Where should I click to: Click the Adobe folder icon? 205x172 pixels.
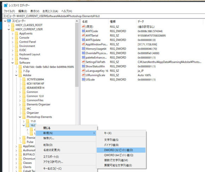click(x=20, y=75)
